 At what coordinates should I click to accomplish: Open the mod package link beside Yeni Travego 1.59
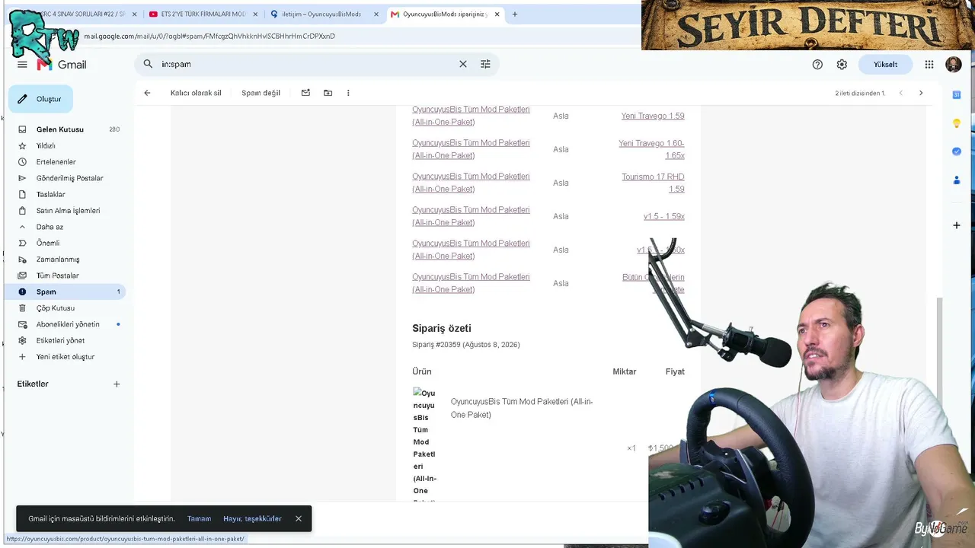pos(471,116)
